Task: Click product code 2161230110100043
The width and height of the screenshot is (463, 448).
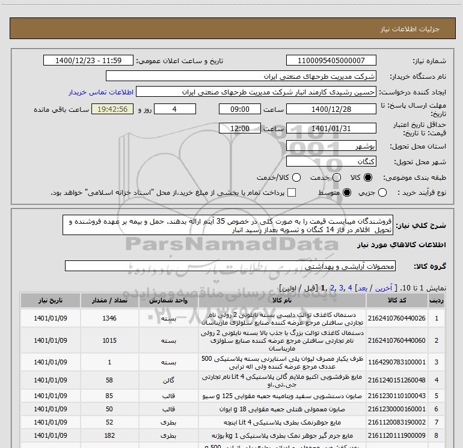Action: tap(397, 396)
